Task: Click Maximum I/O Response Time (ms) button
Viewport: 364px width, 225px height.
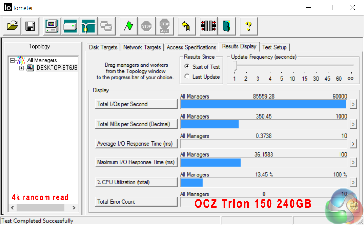Action: [136, 162]
